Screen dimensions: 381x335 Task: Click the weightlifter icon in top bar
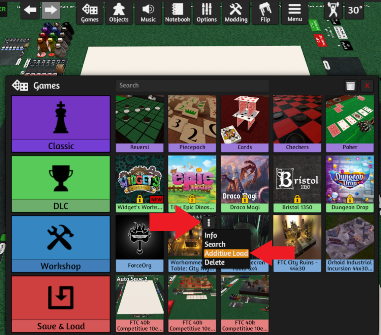pyautogui.click(x=333, y=10)
